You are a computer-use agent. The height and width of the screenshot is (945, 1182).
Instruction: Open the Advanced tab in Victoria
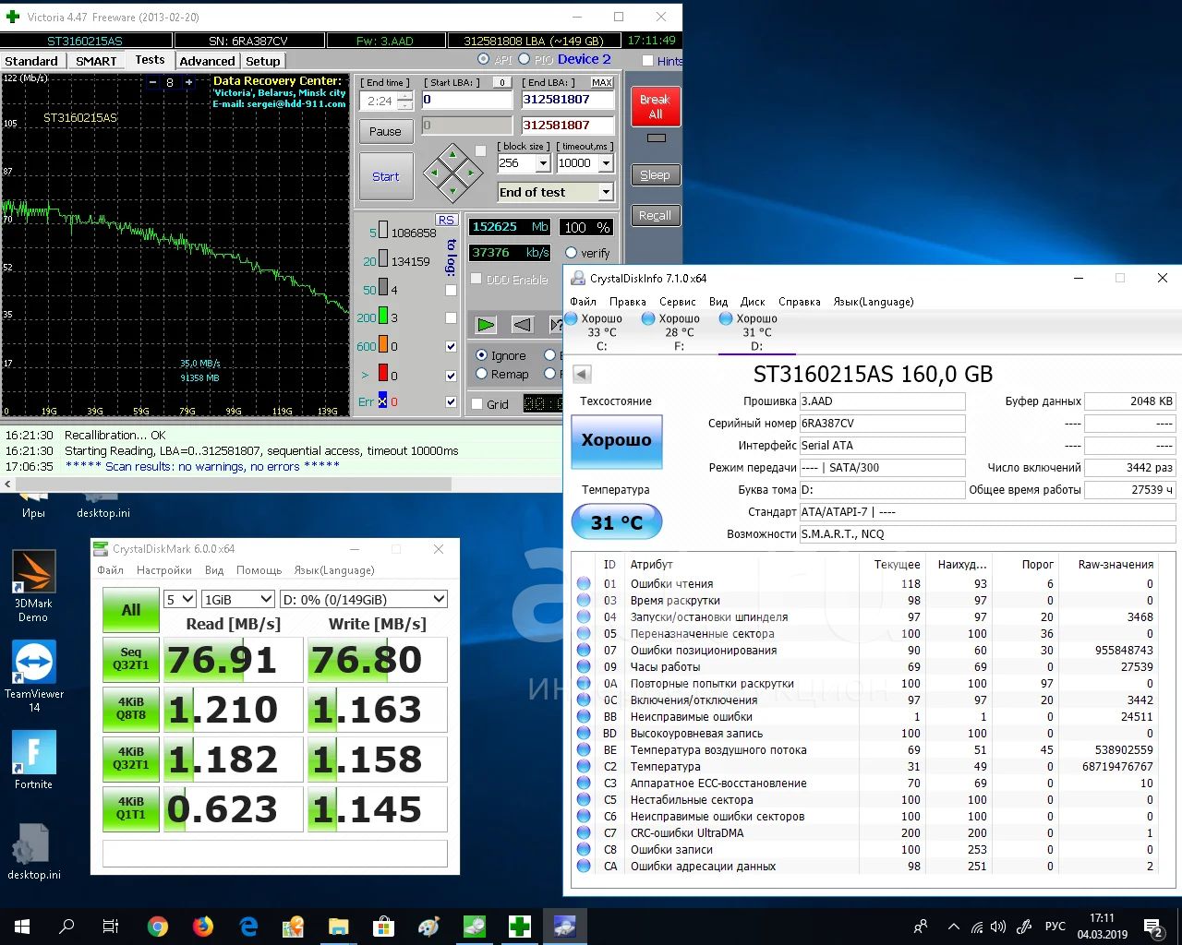[x=207, y=61]
